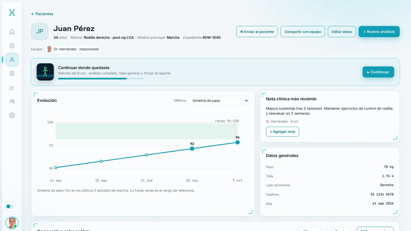The image size is (411, 231).
Task: Click the report progress bar
Action: pos(101,79)
